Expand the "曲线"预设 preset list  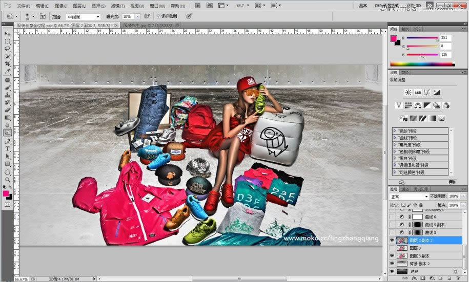395,138
